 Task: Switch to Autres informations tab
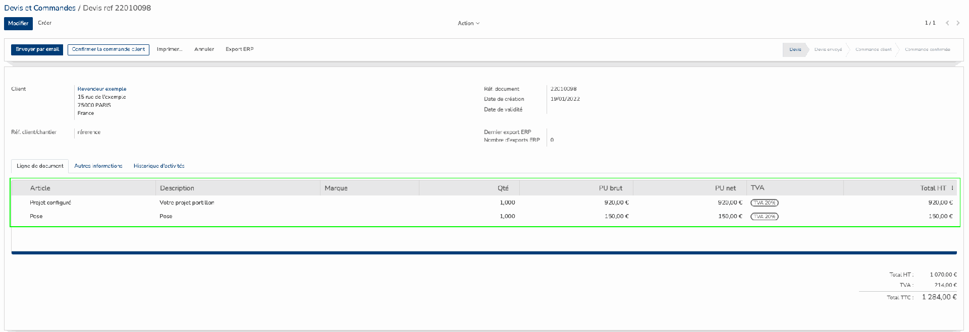coord(98,166)
